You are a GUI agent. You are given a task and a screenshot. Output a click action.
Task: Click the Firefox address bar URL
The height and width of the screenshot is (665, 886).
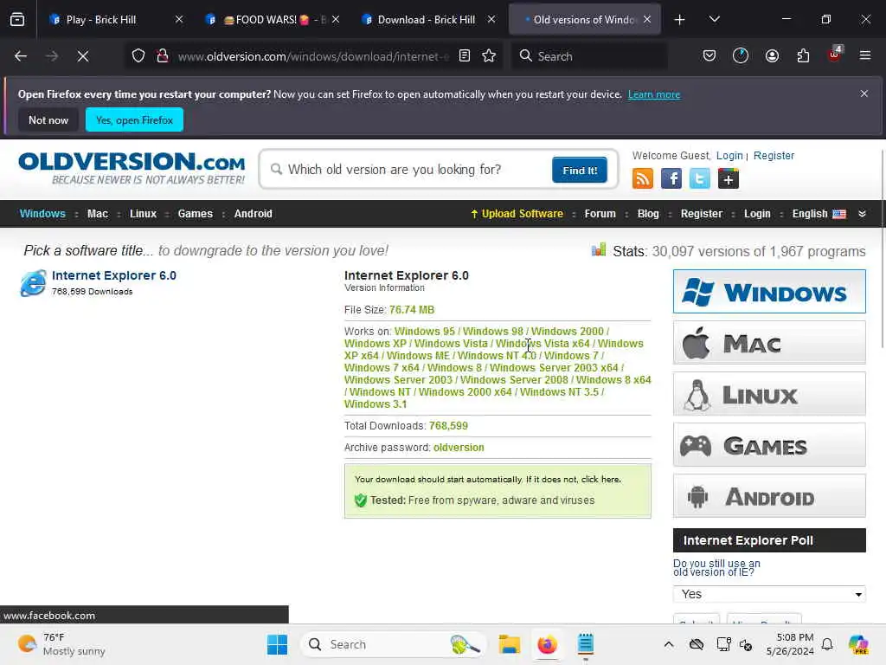point(313,56)
